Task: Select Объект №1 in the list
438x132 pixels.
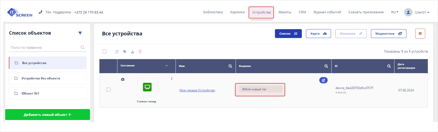Action: [x=47, y=93]
